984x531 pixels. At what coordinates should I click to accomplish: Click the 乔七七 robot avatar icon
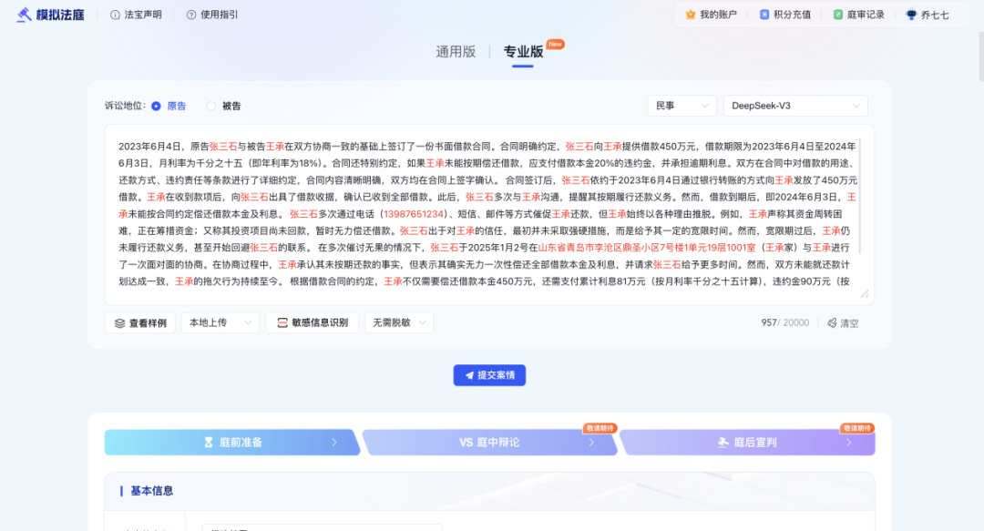click(910, 14)
